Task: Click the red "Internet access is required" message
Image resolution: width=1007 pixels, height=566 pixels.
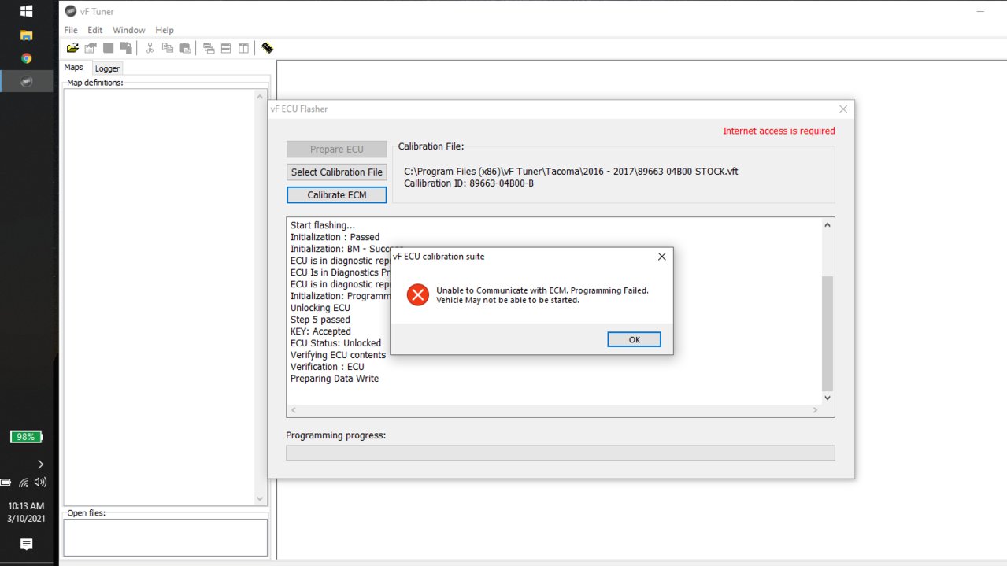Action: [779, 131]
